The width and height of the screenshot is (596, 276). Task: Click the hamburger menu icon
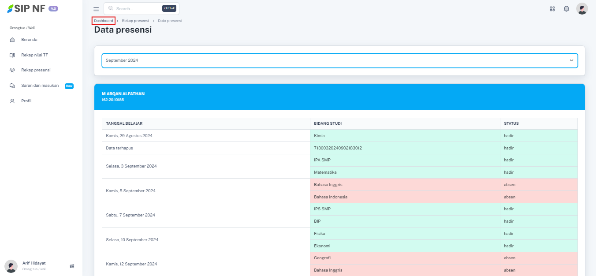[96, 9]
